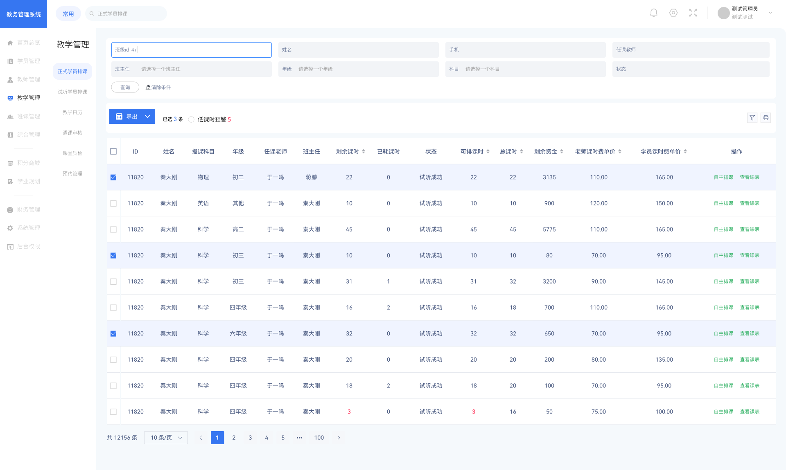This screenshot has width=786, height=470.
Task: Click the user avatar
Action: click(x=723, y=13)
